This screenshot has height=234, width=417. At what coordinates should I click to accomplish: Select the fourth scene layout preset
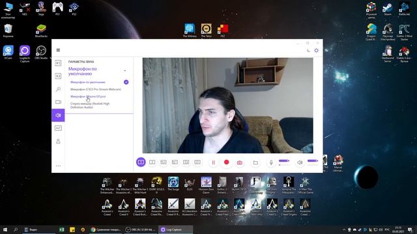pyautogui.click(x=175, y=162)
